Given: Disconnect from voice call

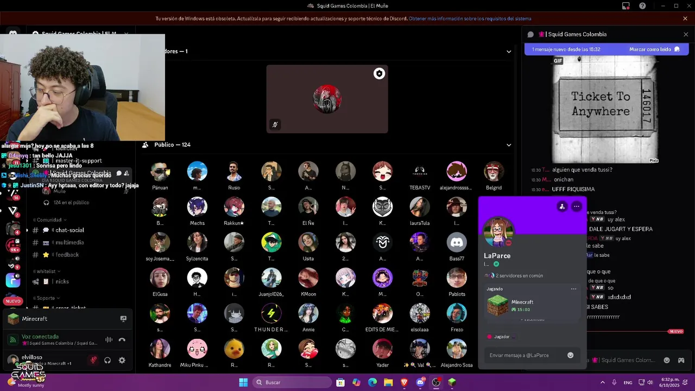Looking at the screenshot, I should click(122, 340).
